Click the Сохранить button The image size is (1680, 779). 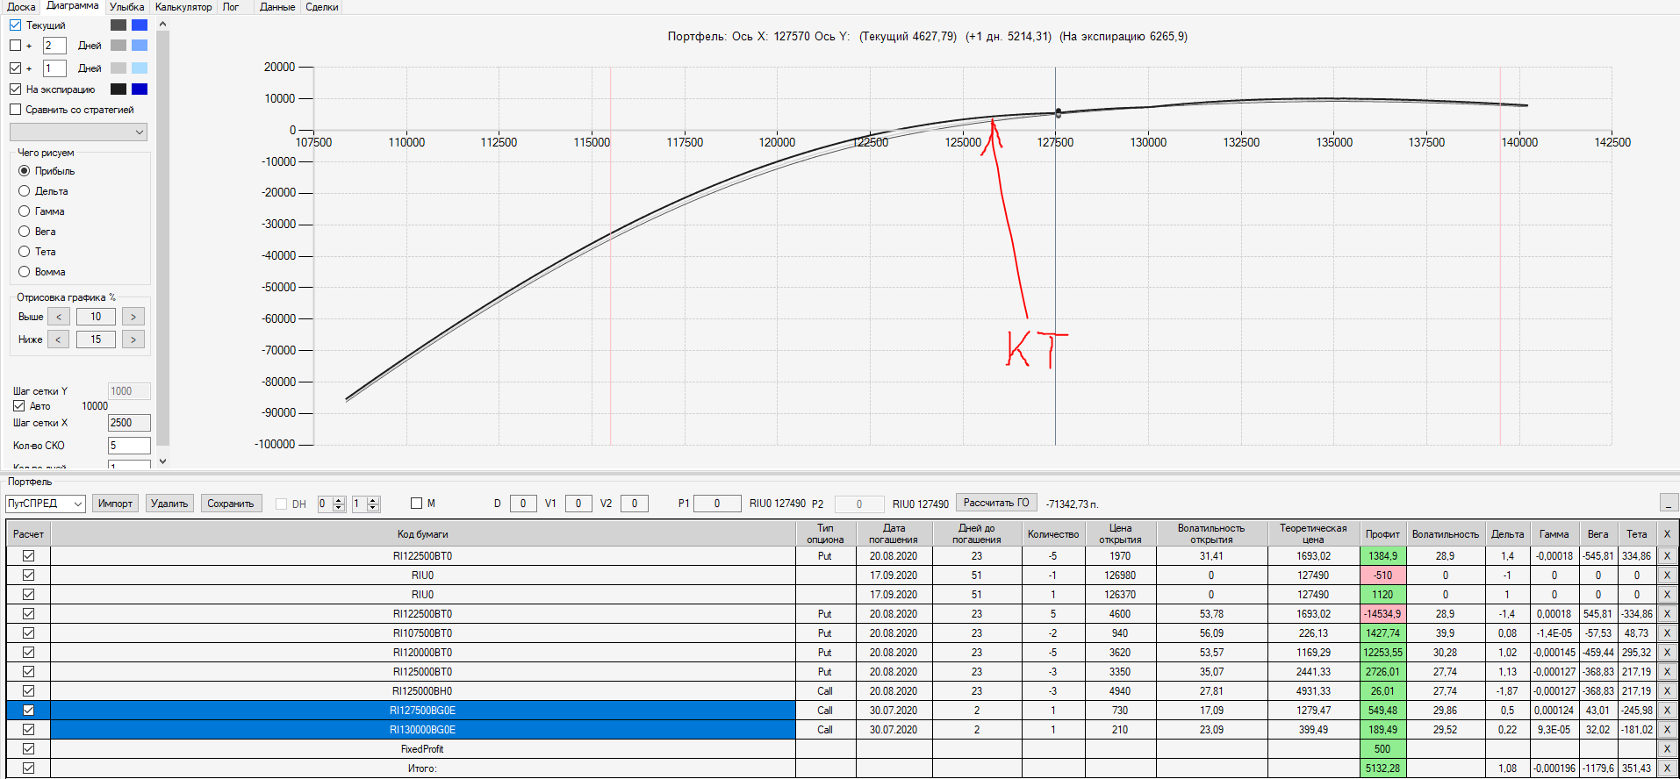coord(231,504)
